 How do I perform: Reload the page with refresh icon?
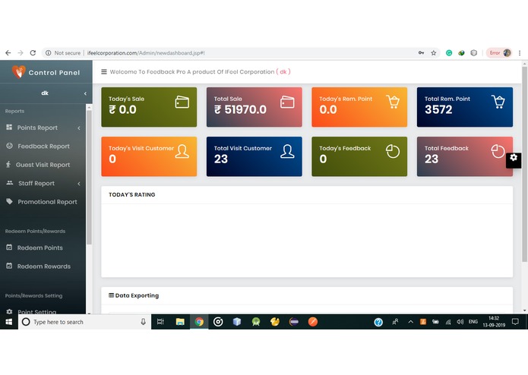click(x=33, y=53)
